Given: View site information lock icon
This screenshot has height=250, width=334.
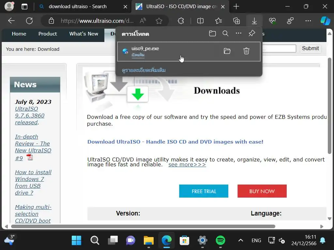Looking at the screenshot, I should tap(51, 21).
